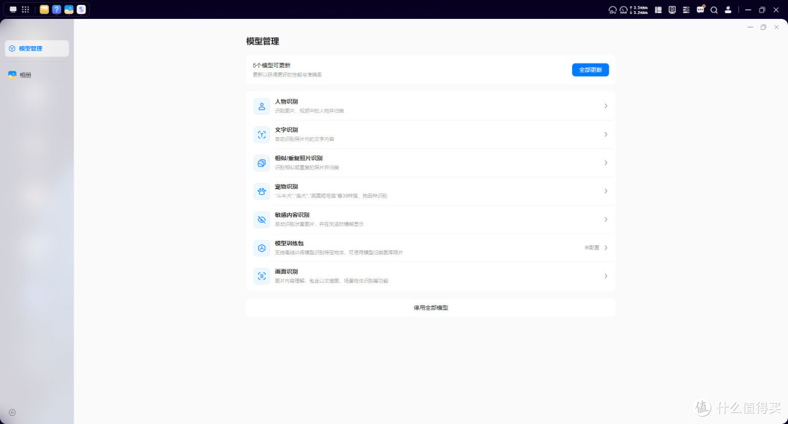Open the message notifications icon

700,9
